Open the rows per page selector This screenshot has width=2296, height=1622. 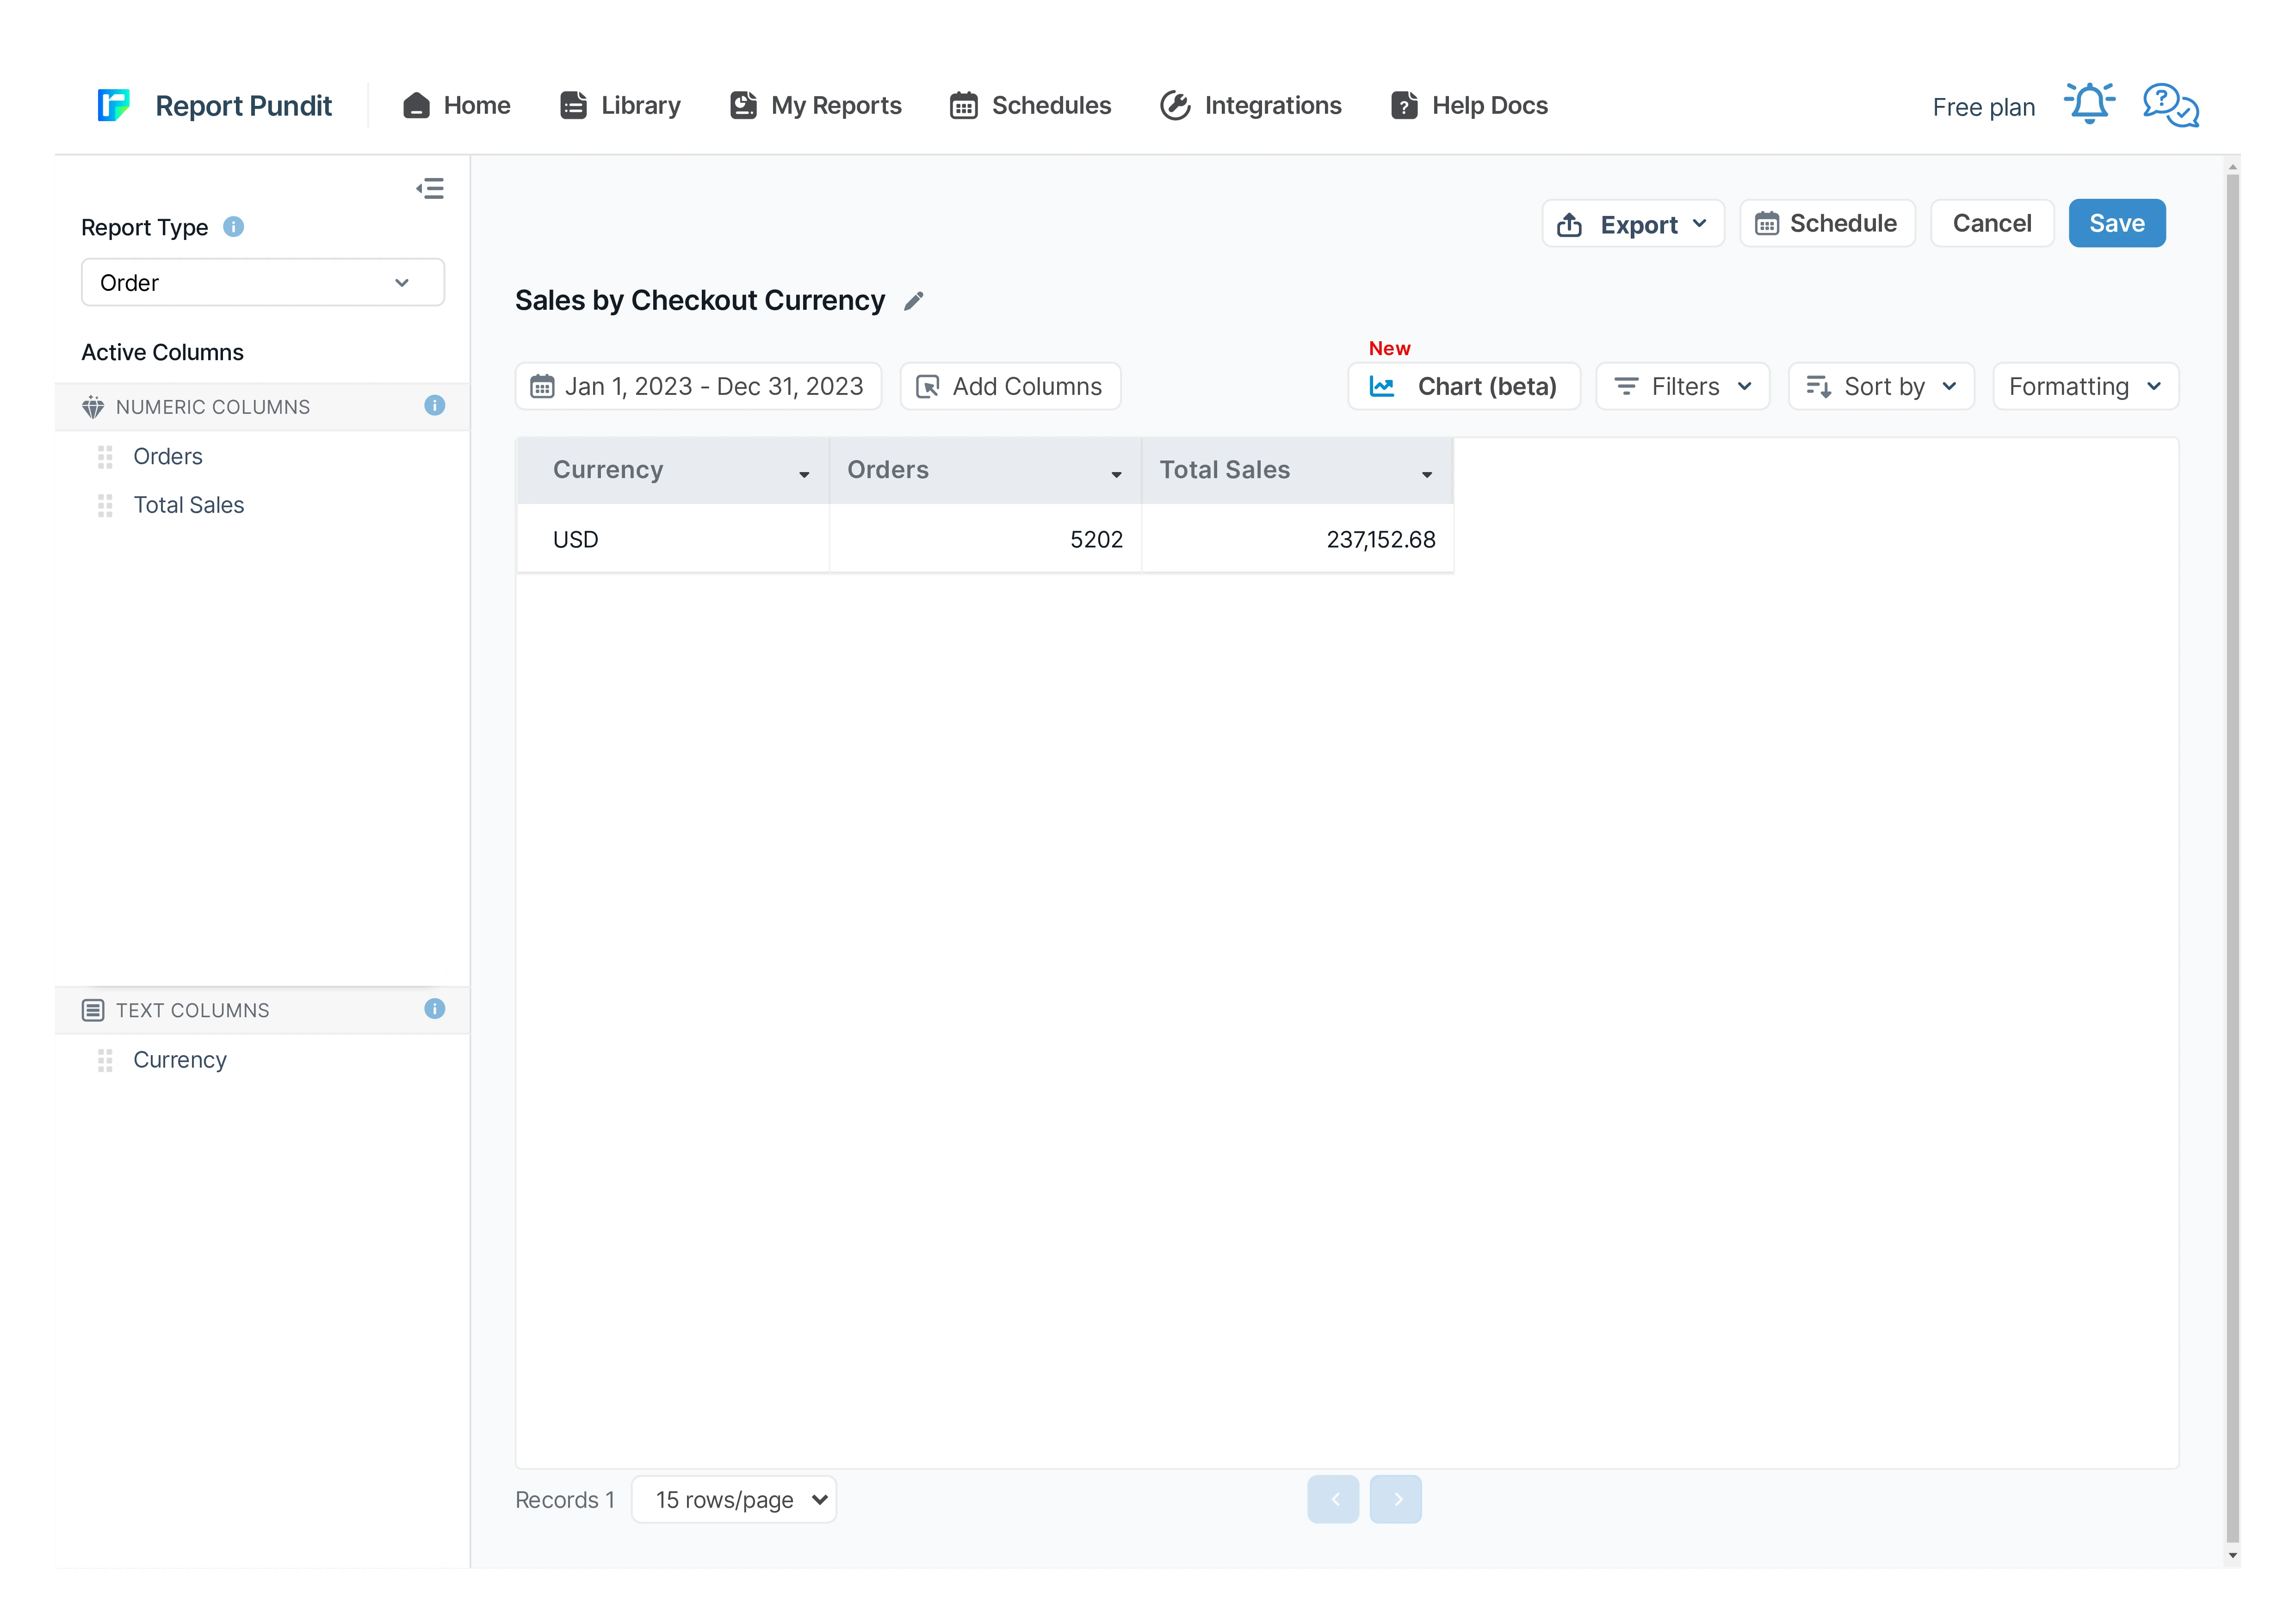coord(734,1499)
